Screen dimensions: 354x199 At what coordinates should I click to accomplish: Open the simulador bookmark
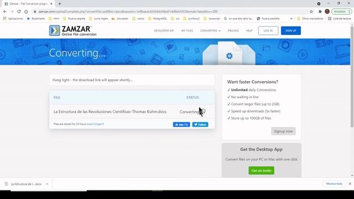(120, 18)
